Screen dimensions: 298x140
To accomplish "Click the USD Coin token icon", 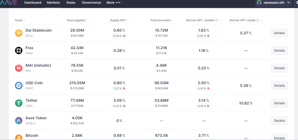I will pyautogui.click(x=19, y=85).
